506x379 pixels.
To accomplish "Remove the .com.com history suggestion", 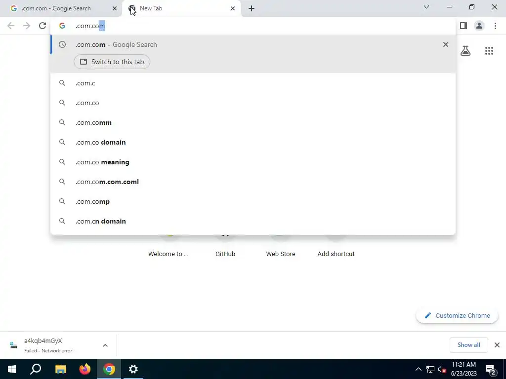I will tap(446, 44).
